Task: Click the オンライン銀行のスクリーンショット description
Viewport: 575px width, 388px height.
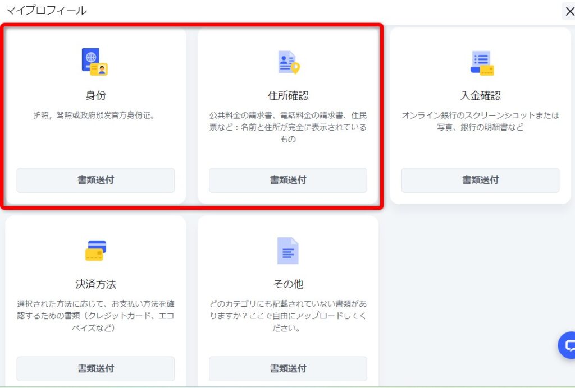Action: tap(481, 121)
